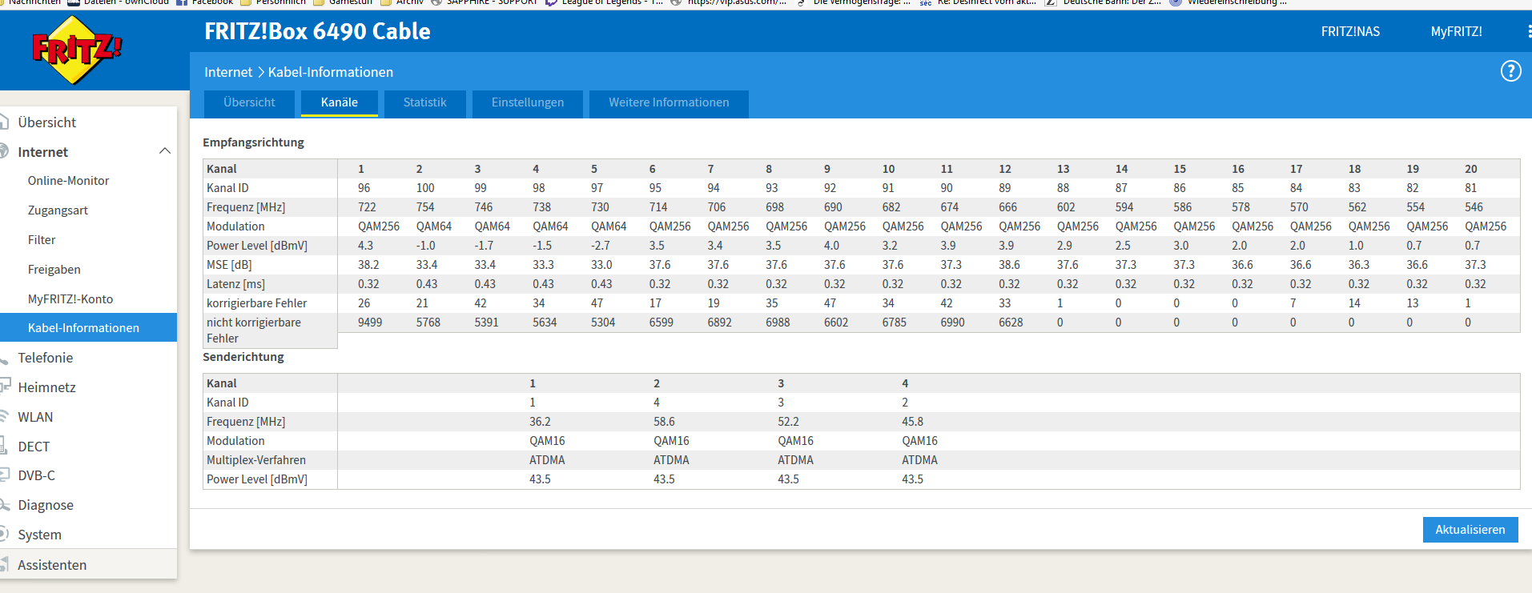Click the Senderichtung heading
Image resolution: width=1532 pixels, height=593 pixels.
(x=243, y=357)
